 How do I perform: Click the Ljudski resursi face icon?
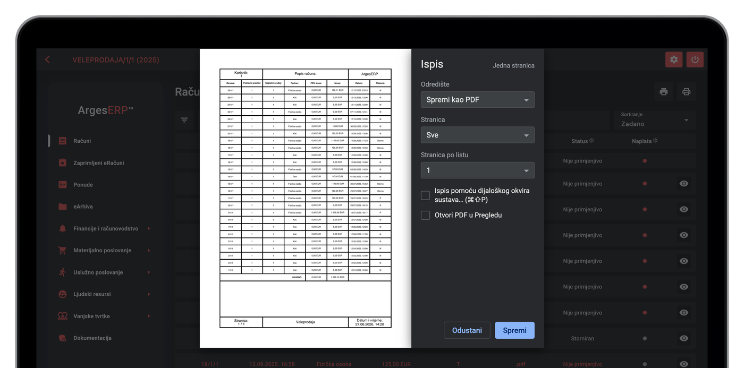[x=63, y=294]
